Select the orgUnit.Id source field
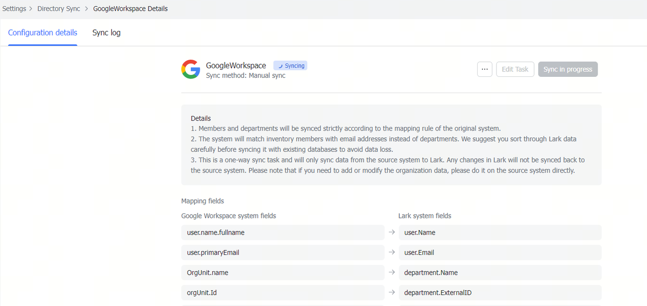This screenshot has height=306, width=647. pos(283,292)
